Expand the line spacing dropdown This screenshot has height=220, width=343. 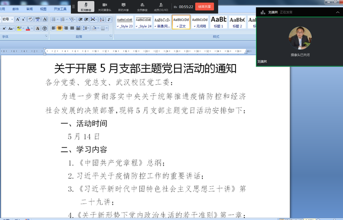tap(88, 28)
